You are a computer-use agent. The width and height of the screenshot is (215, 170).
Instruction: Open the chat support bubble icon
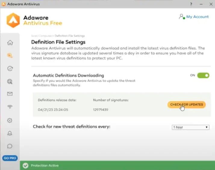[10, 146]
